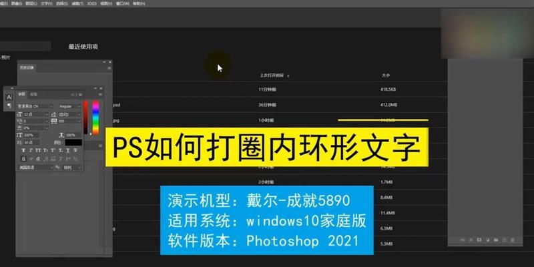
Task: Click the vertical scale icon beside 100%
Action: (19, 135)
